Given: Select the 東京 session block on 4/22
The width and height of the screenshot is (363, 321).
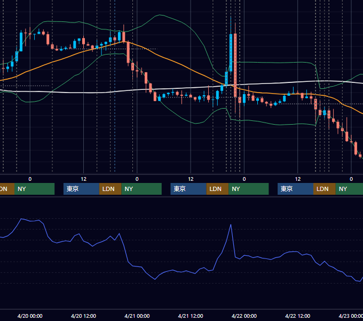Looking at the screenshot, I should pyautogui.click(x=295, y=189).
